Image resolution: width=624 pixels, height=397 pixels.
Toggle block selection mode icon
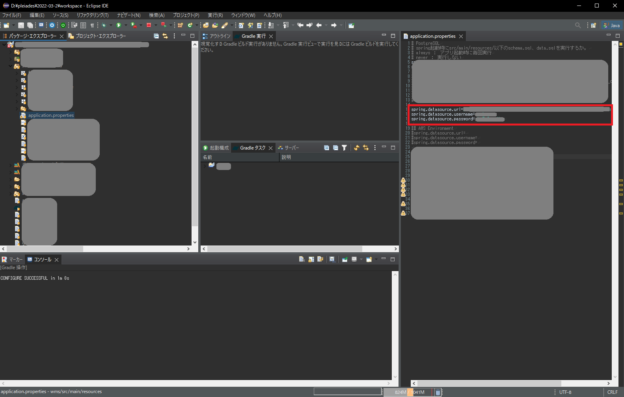83,25
